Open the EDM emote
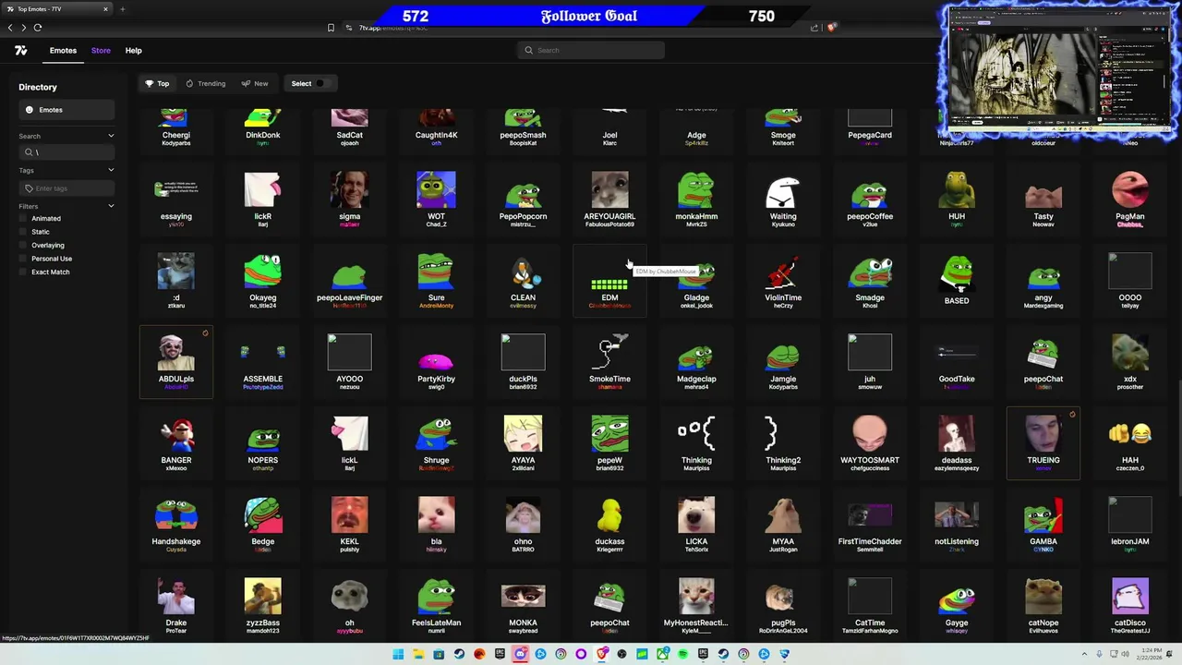This screenshot has width=1182, height=665. tap(609, 281)
